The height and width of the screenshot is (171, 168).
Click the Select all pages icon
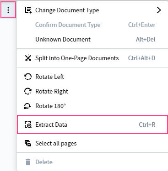click(x=28, y=143)
